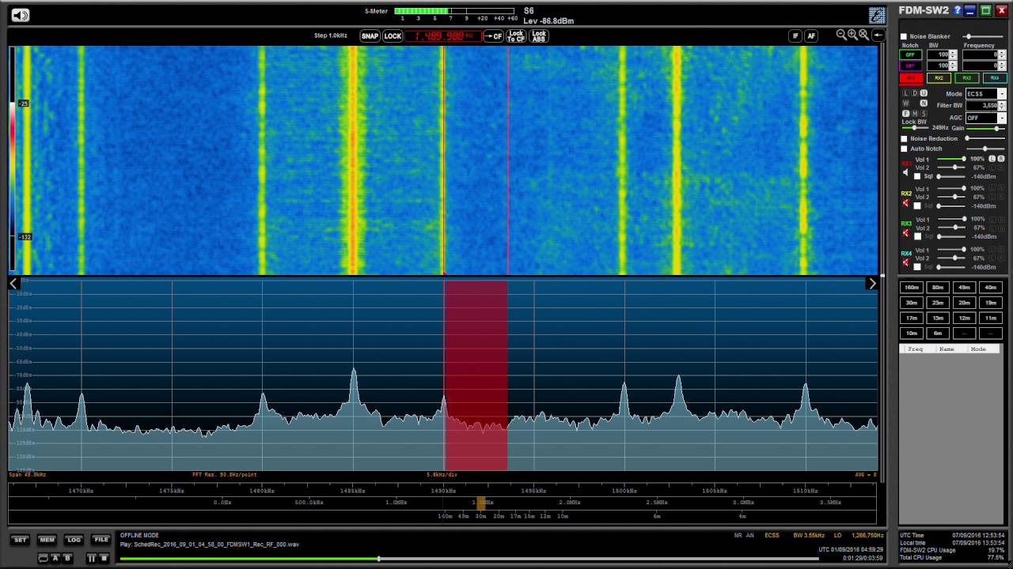Click the left-arrow collapse panel icon

[878, 35]
